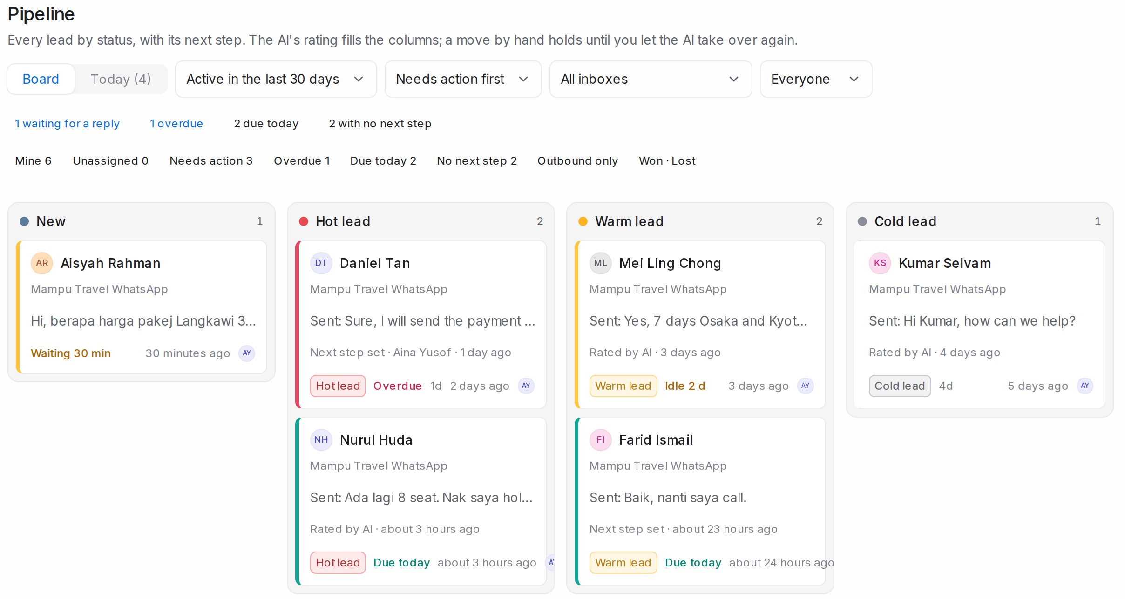The height and width of the screenshot is (599, 1125).
Task: Click the Hot lead badge on Daniel Tan
Action: click(x=338, y=386)
